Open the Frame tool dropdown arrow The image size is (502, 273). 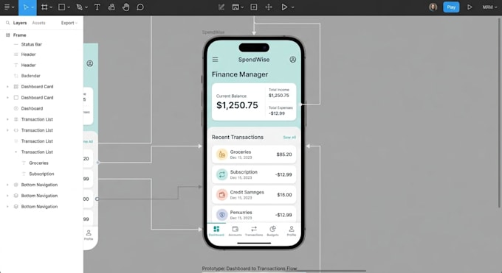[x=51, y=7]
